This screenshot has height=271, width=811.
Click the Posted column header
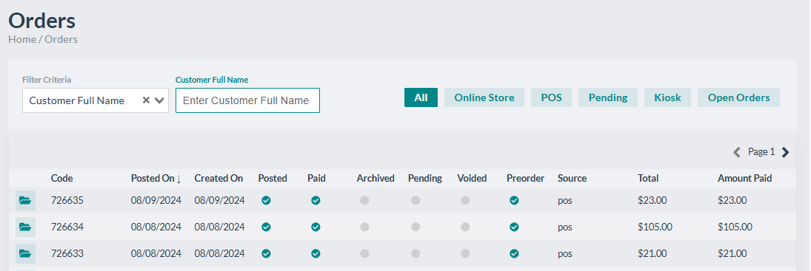click(273, 178)
